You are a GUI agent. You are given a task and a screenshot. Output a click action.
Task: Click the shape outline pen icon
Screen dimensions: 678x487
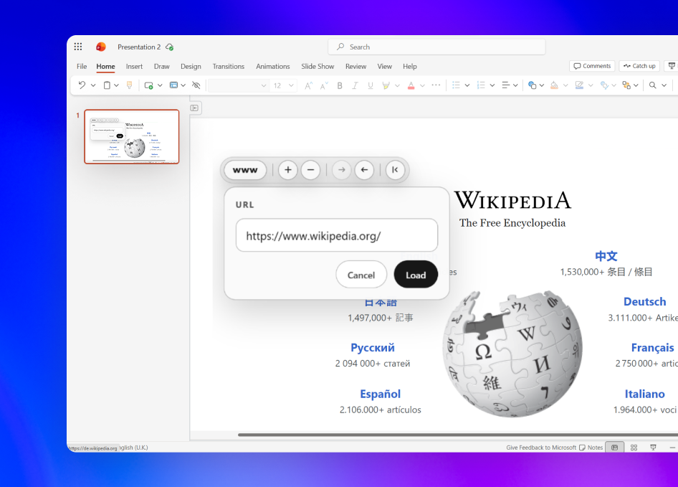(x=579, y=85)
